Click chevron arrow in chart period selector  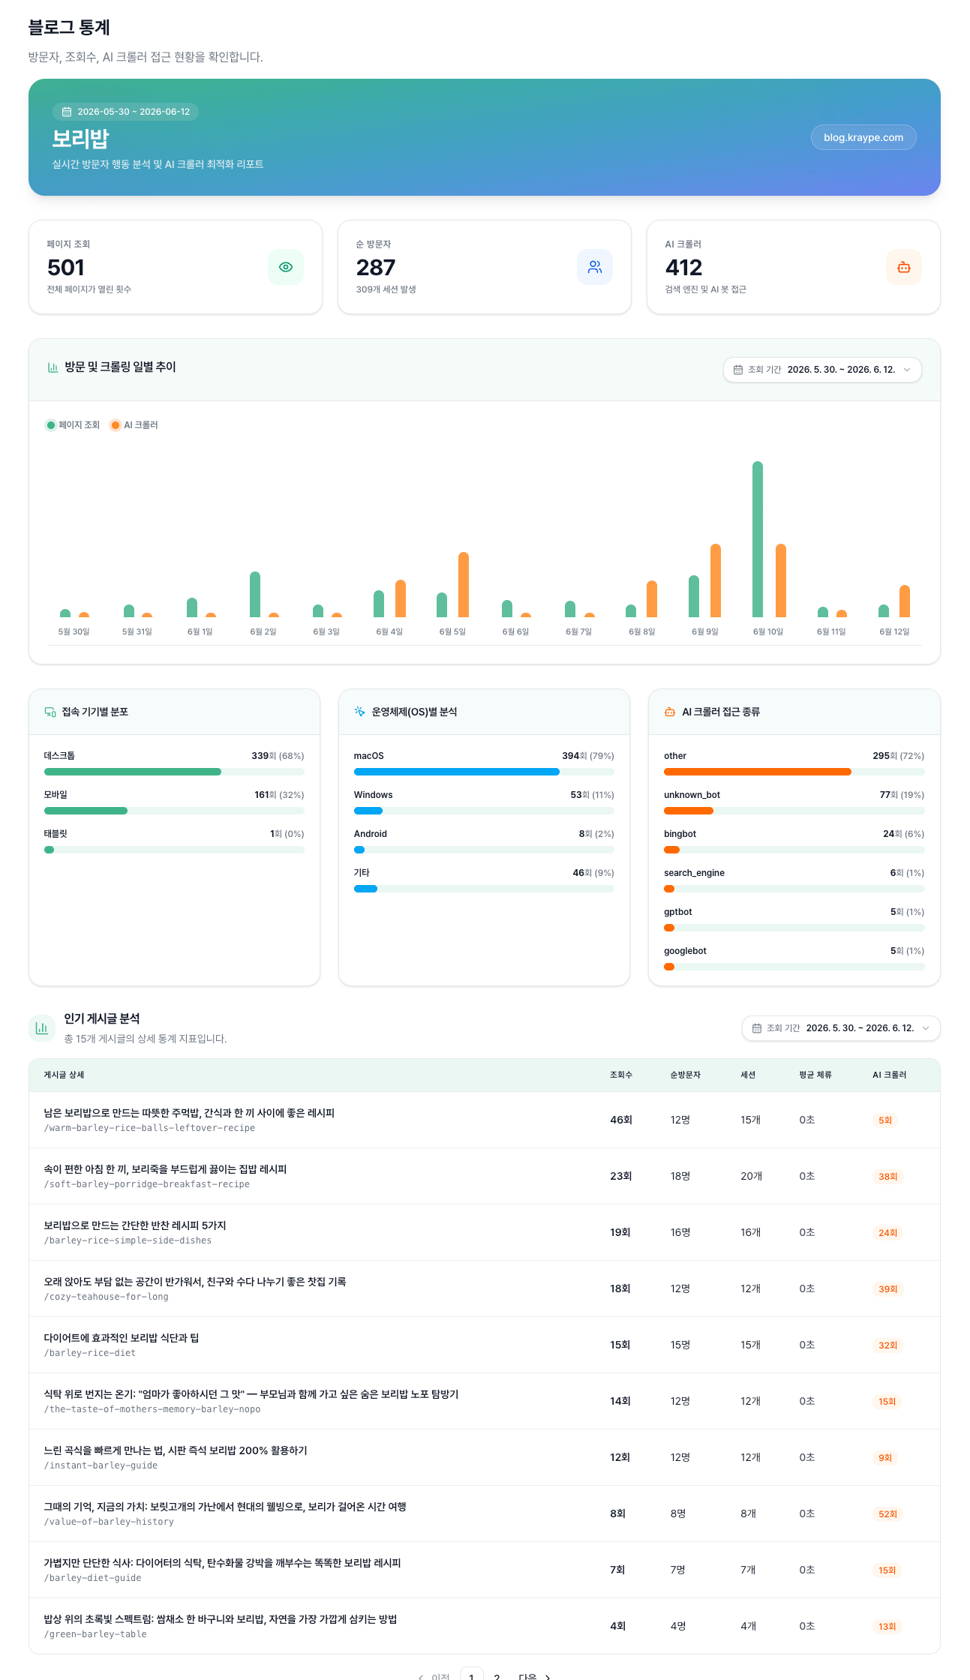tap(907, 370)
